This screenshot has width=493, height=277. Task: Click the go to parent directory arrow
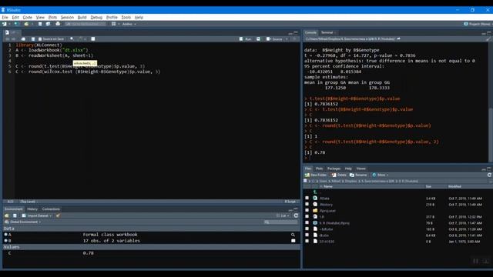[315, 192]
